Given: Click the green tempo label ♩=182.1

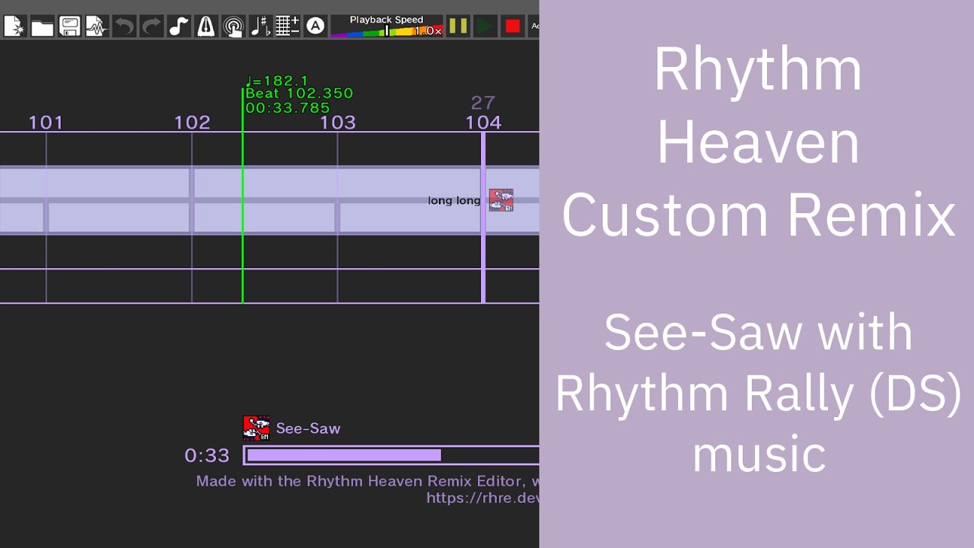Looking at the screenshot, I should (x=276, y=80).
